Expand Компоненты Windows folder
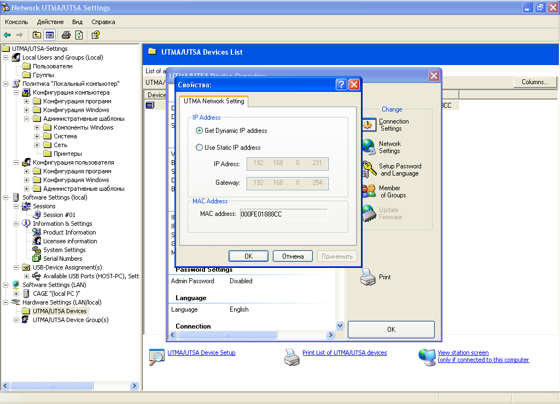Viewport: 560px width, 404px height. (37, 127)
